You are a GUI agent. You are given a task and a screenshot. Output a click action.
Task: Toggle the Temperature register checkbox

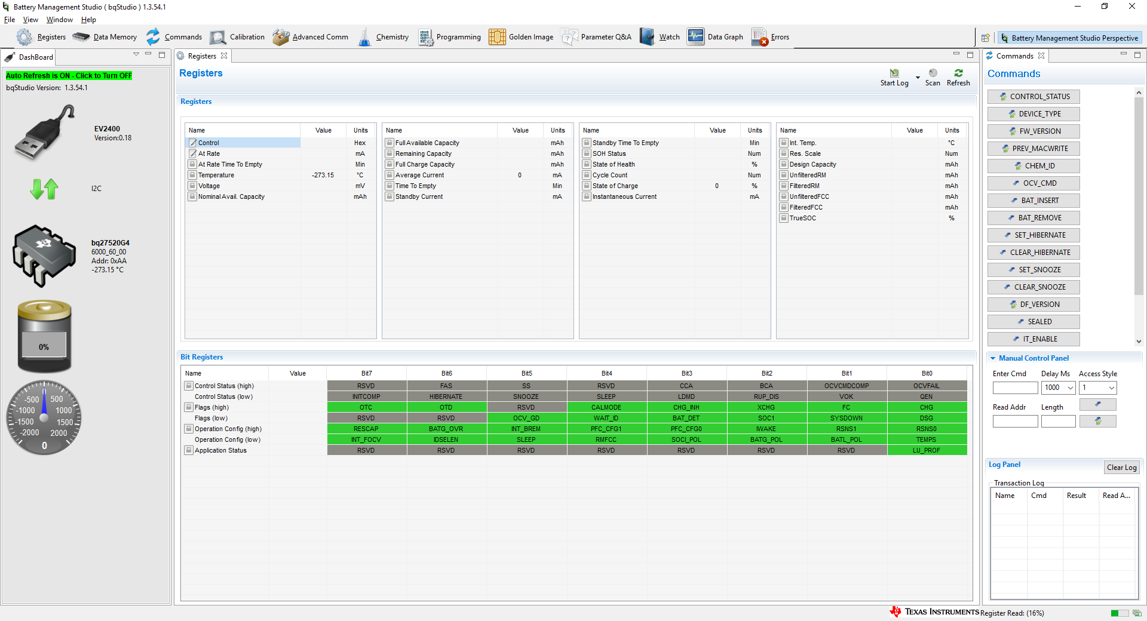click(192, 175)
